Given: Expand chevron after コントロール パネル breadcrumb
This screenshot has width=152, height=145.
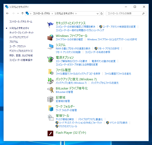Looking at the screenshot, I should (x=52, y=14).
